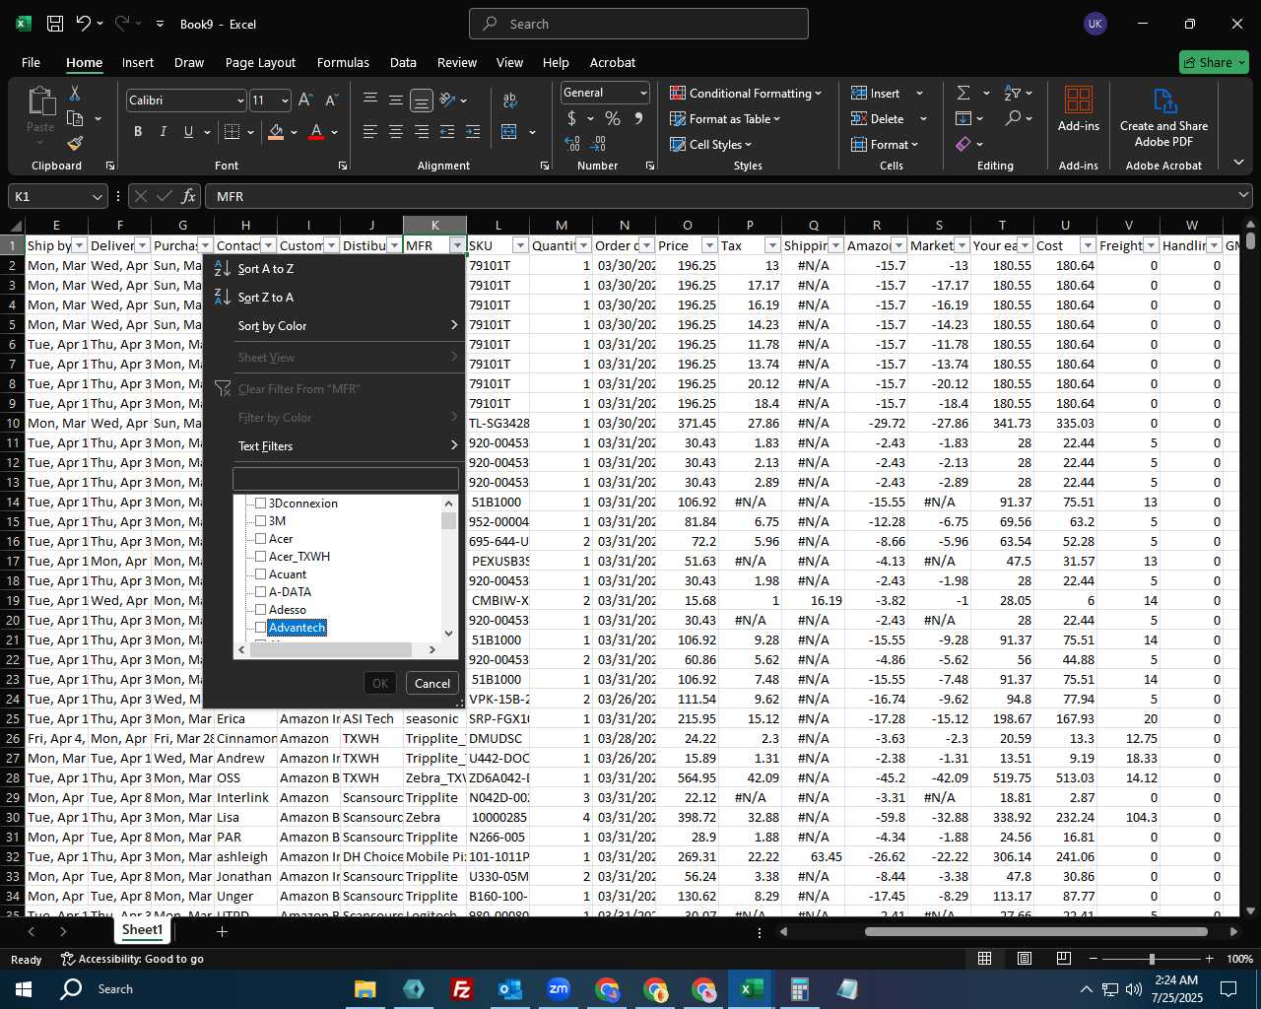Open the Tax column filter dropdown
The height and width of the screenshot is (1009, 1261).
[x=772, y=245]
